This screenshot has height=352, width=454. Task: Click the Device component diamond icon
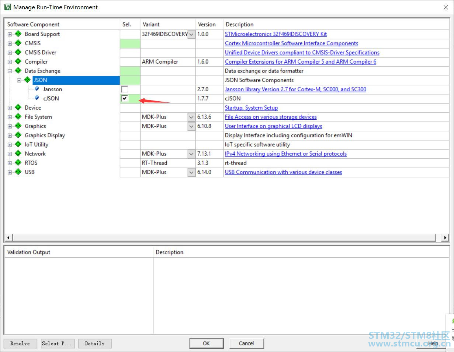(18, 108)
